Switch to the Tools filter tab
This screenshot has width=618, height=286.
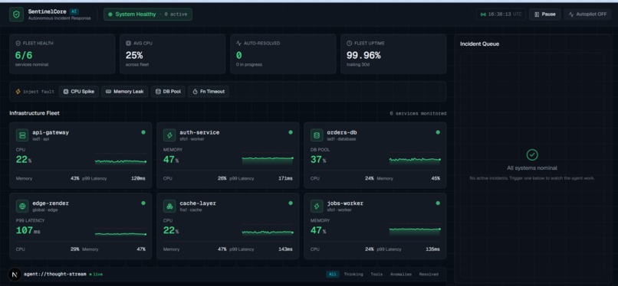pyautogui.click(x=376, y=275)
